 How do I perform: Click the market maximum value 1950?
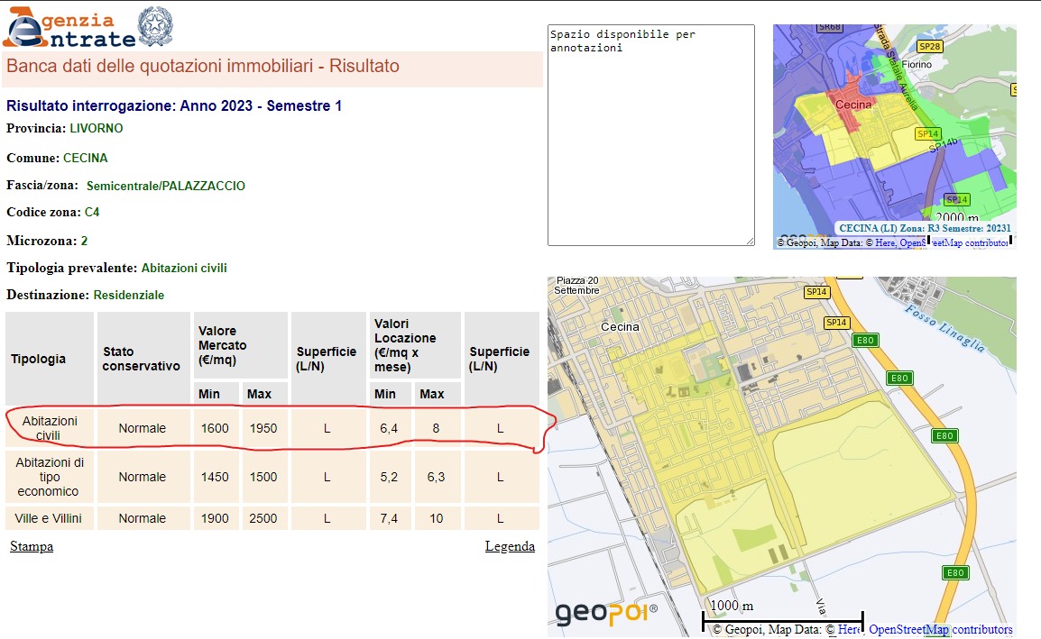click(263, 429)
